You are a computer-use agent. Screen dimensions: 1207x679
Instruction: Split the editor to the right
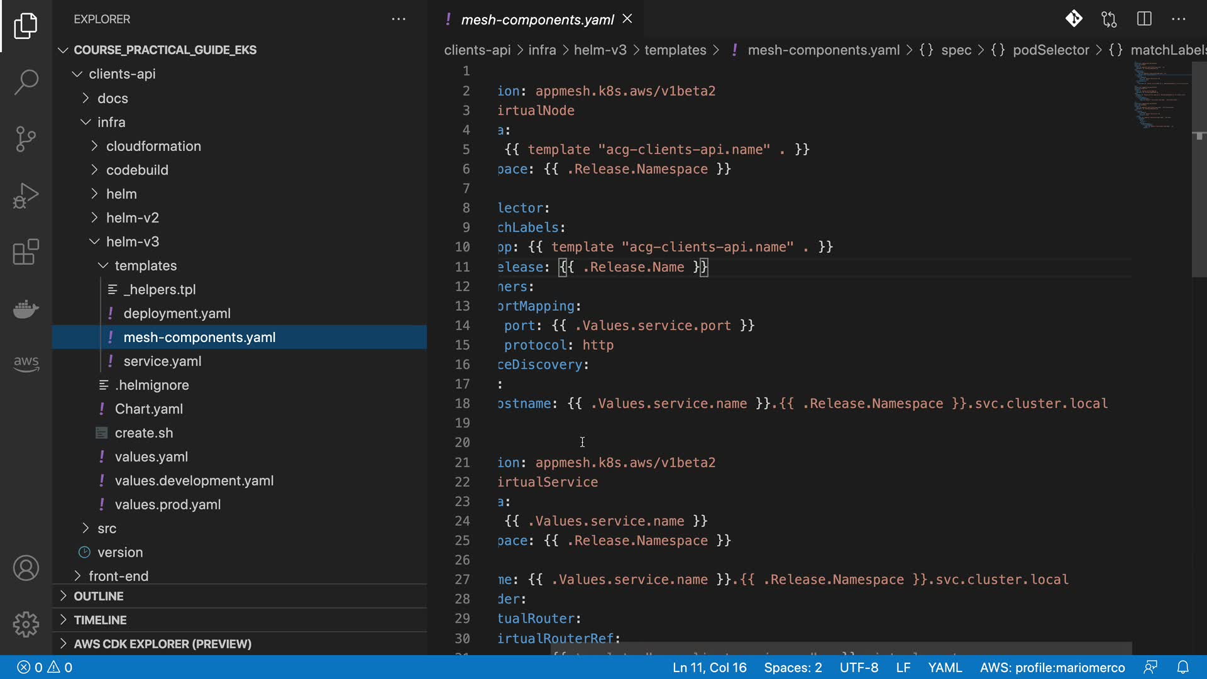click(x=1144, y=19)
